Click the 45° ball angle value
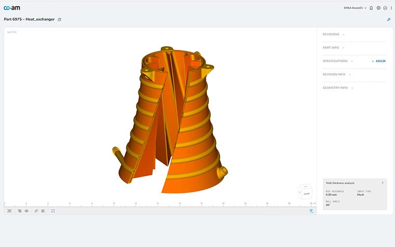 point(328,205)
